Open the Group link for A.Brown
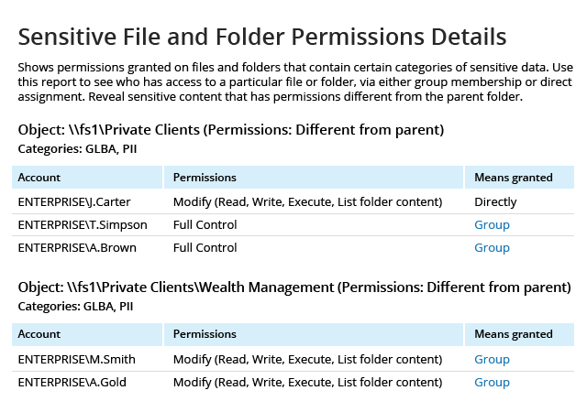The image size is (587, 412). 492,247
